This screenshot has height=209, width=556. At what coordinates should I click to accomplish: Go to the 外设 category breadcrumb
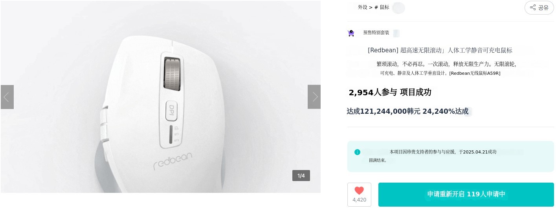tap(362, 7)
